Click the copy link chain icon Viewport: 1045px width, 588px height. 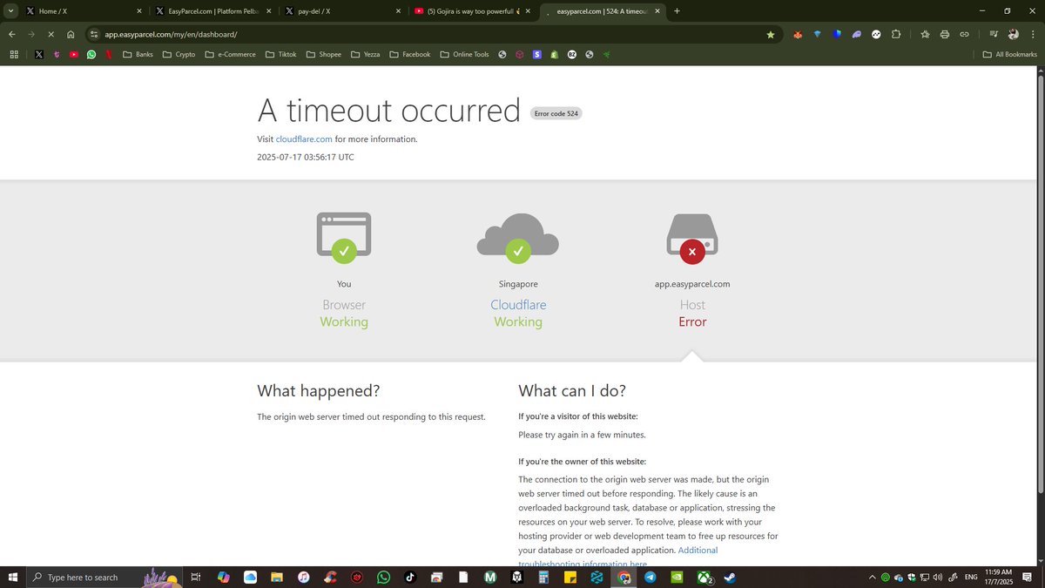[964, 34]
